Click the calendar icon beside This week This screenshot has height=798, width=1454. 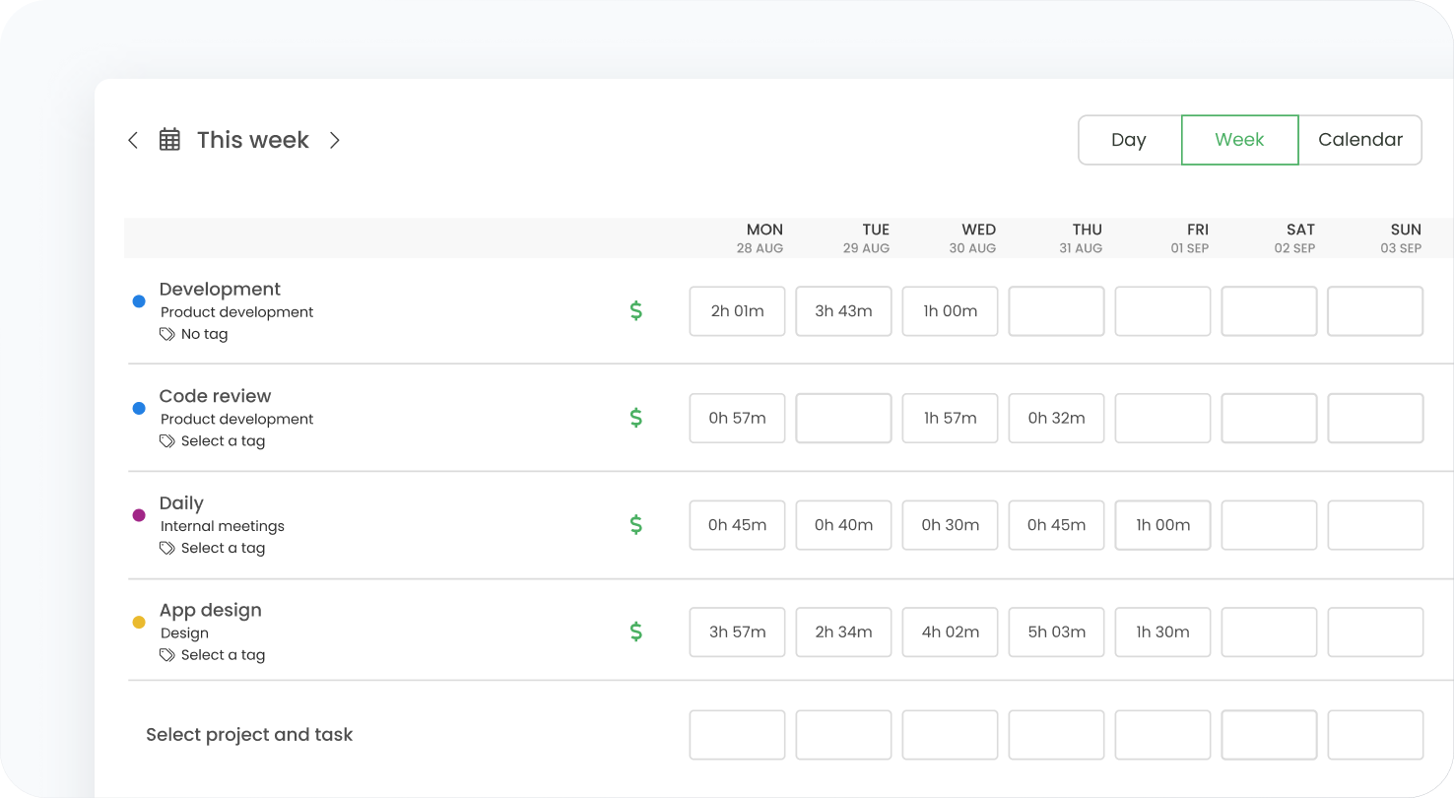tap(169, 140)
